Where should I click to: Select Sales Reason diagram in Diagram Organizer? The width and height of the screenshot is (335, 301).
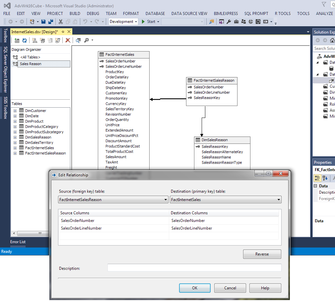[x=31, y=64]
